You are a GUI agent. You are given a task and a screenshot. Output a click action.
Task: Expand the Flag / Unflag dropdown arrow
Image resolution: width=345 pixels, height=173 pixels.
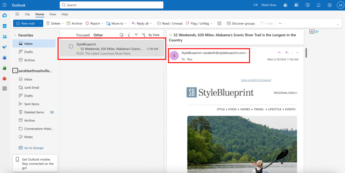pos(211,23)
